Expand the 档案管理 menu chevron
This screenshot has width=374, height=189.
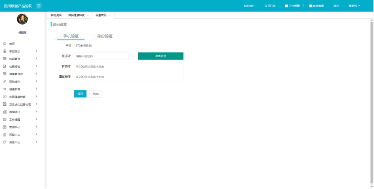36,59
